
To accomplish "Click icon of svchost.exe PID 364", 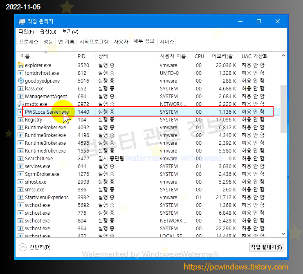I will coord(21,228).
